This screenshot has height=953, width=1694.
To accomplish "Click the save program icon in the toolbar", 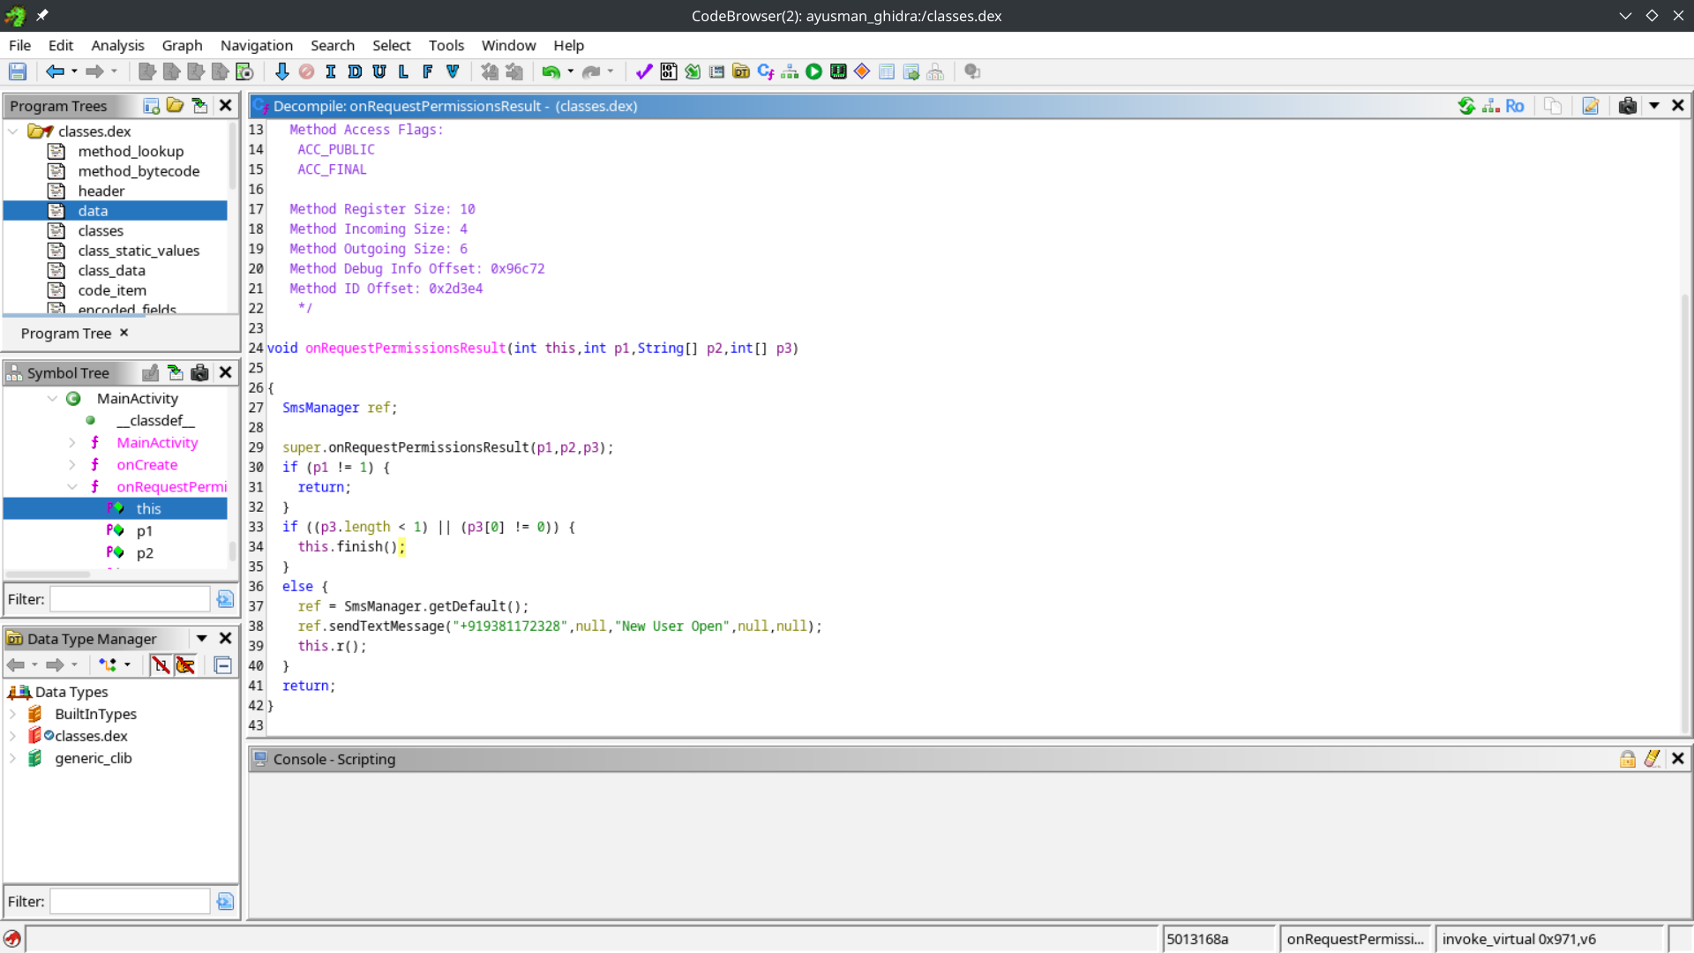I will coord(17,71).
